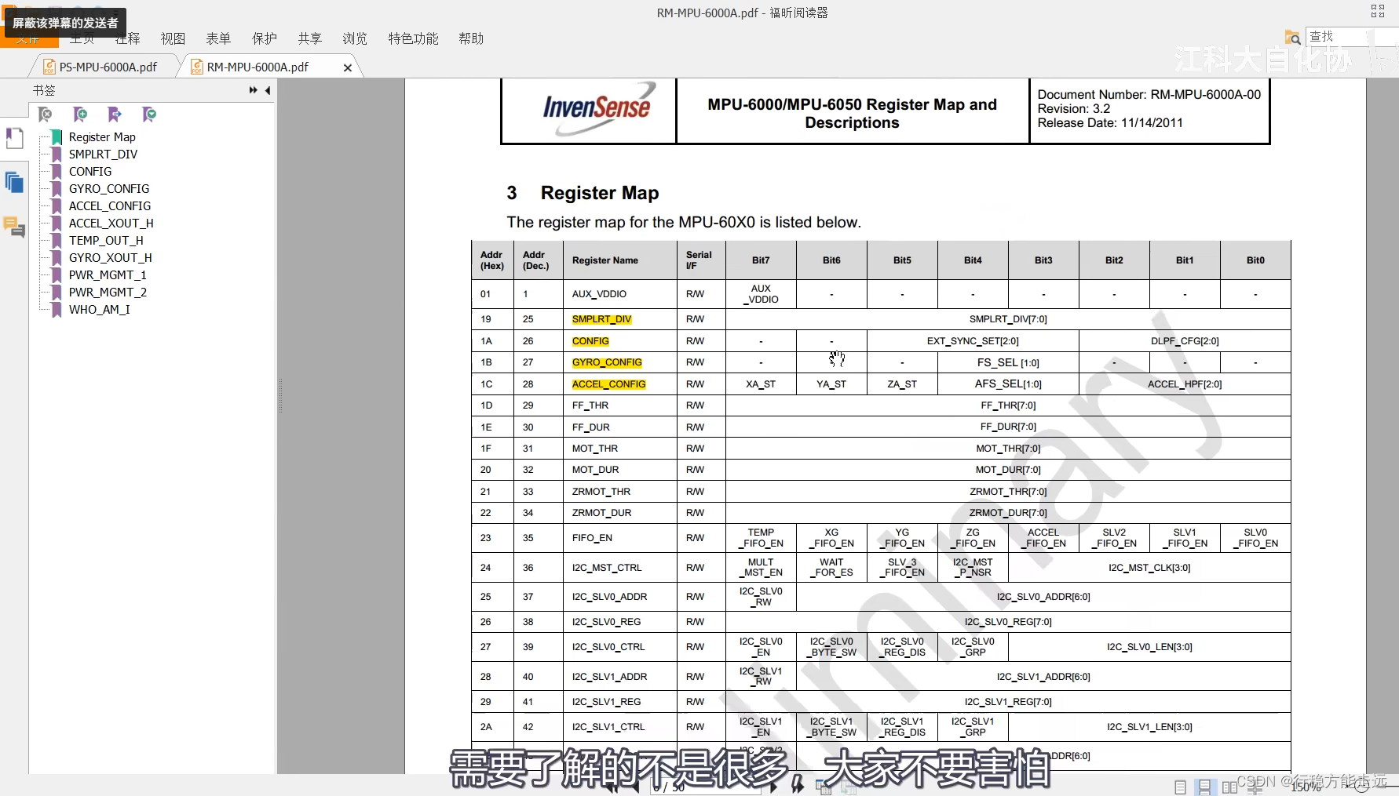Image resolution: width=1399 pixels, height=796 pixels.
Task: Jump to PWR_MGMT_2 bookmark
Action: pos(108,293)
